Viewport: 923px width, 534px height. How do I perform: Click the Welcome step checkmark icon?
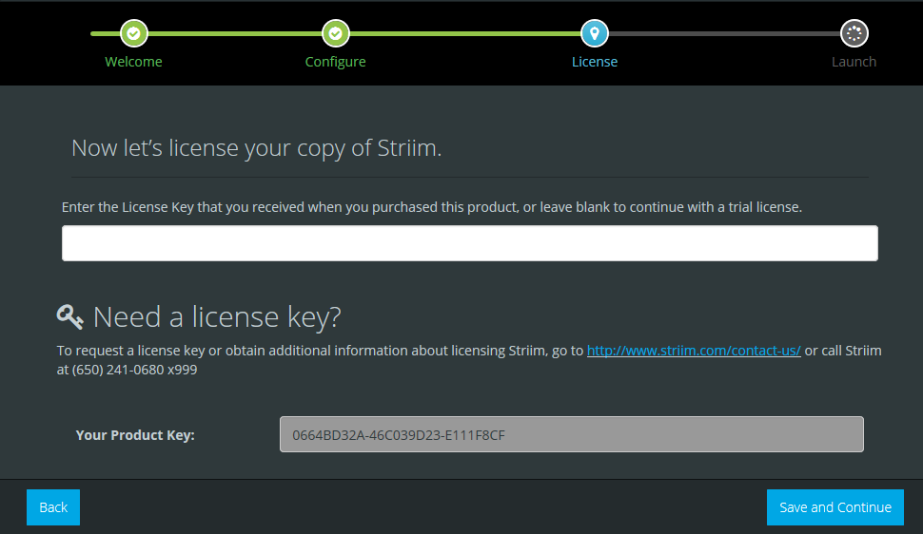[133, 33]
